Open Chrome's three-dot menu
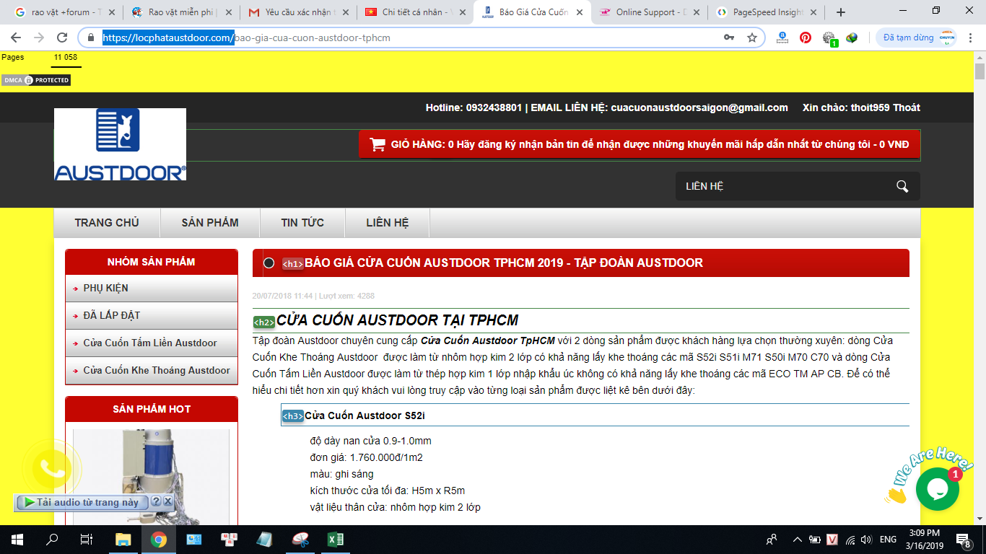Viewport: 986px width, 554px height. pos(972,38)
